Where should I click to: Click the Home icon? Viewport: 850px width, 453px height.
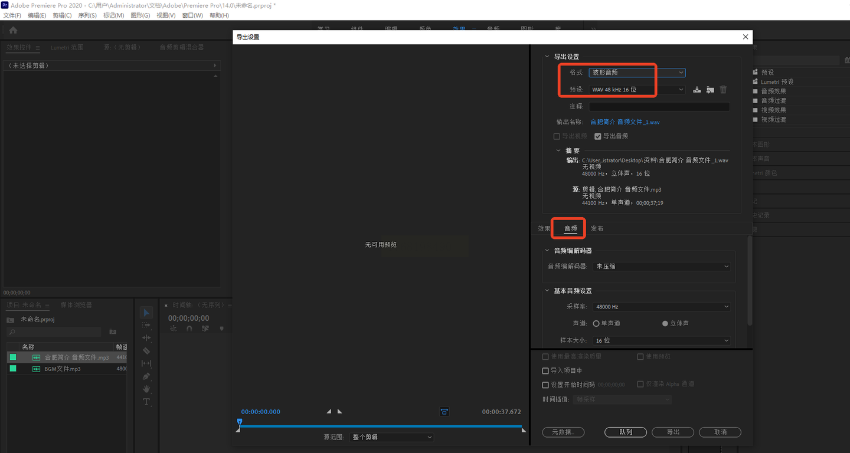pos(13,29)
